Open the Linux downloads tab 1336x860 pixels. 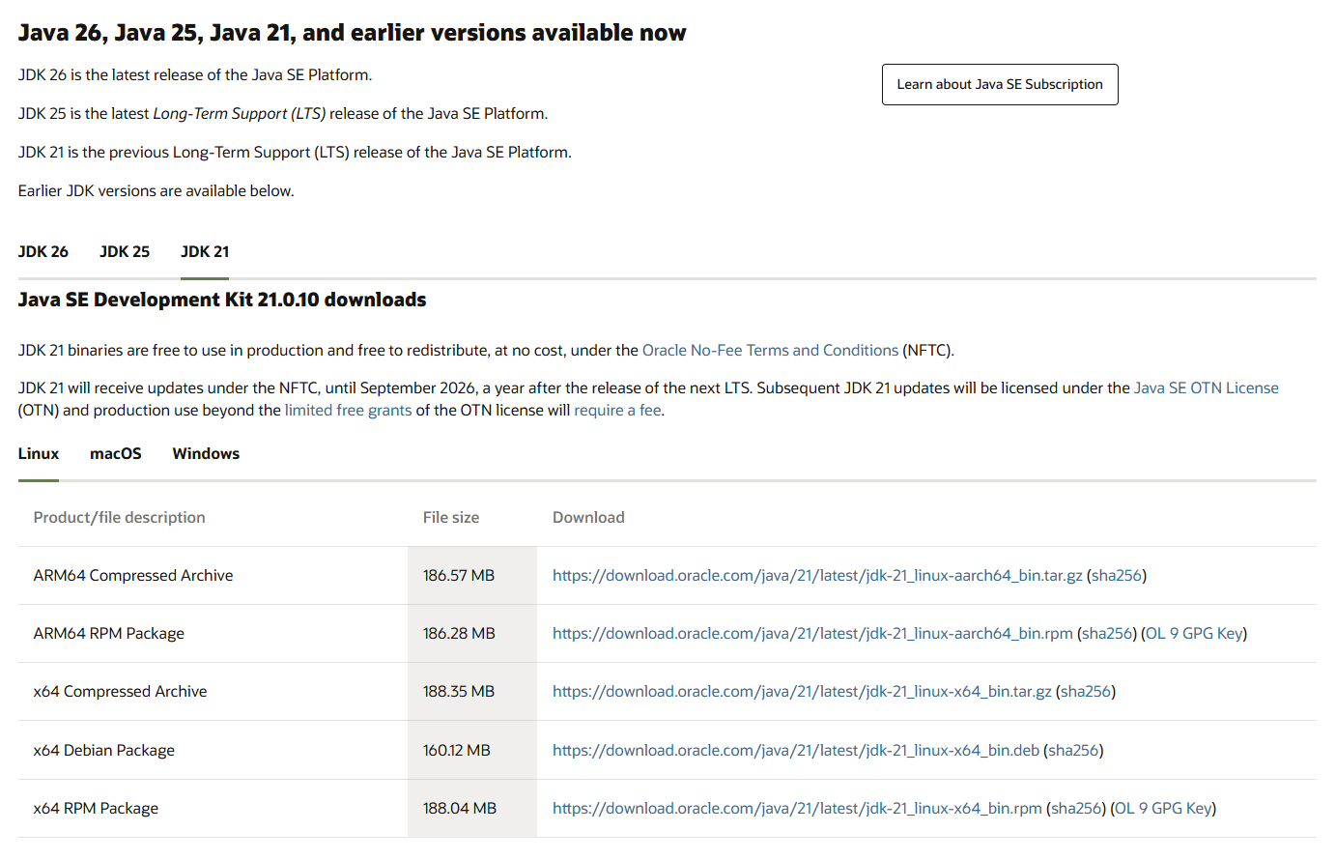tap(39, 454)
